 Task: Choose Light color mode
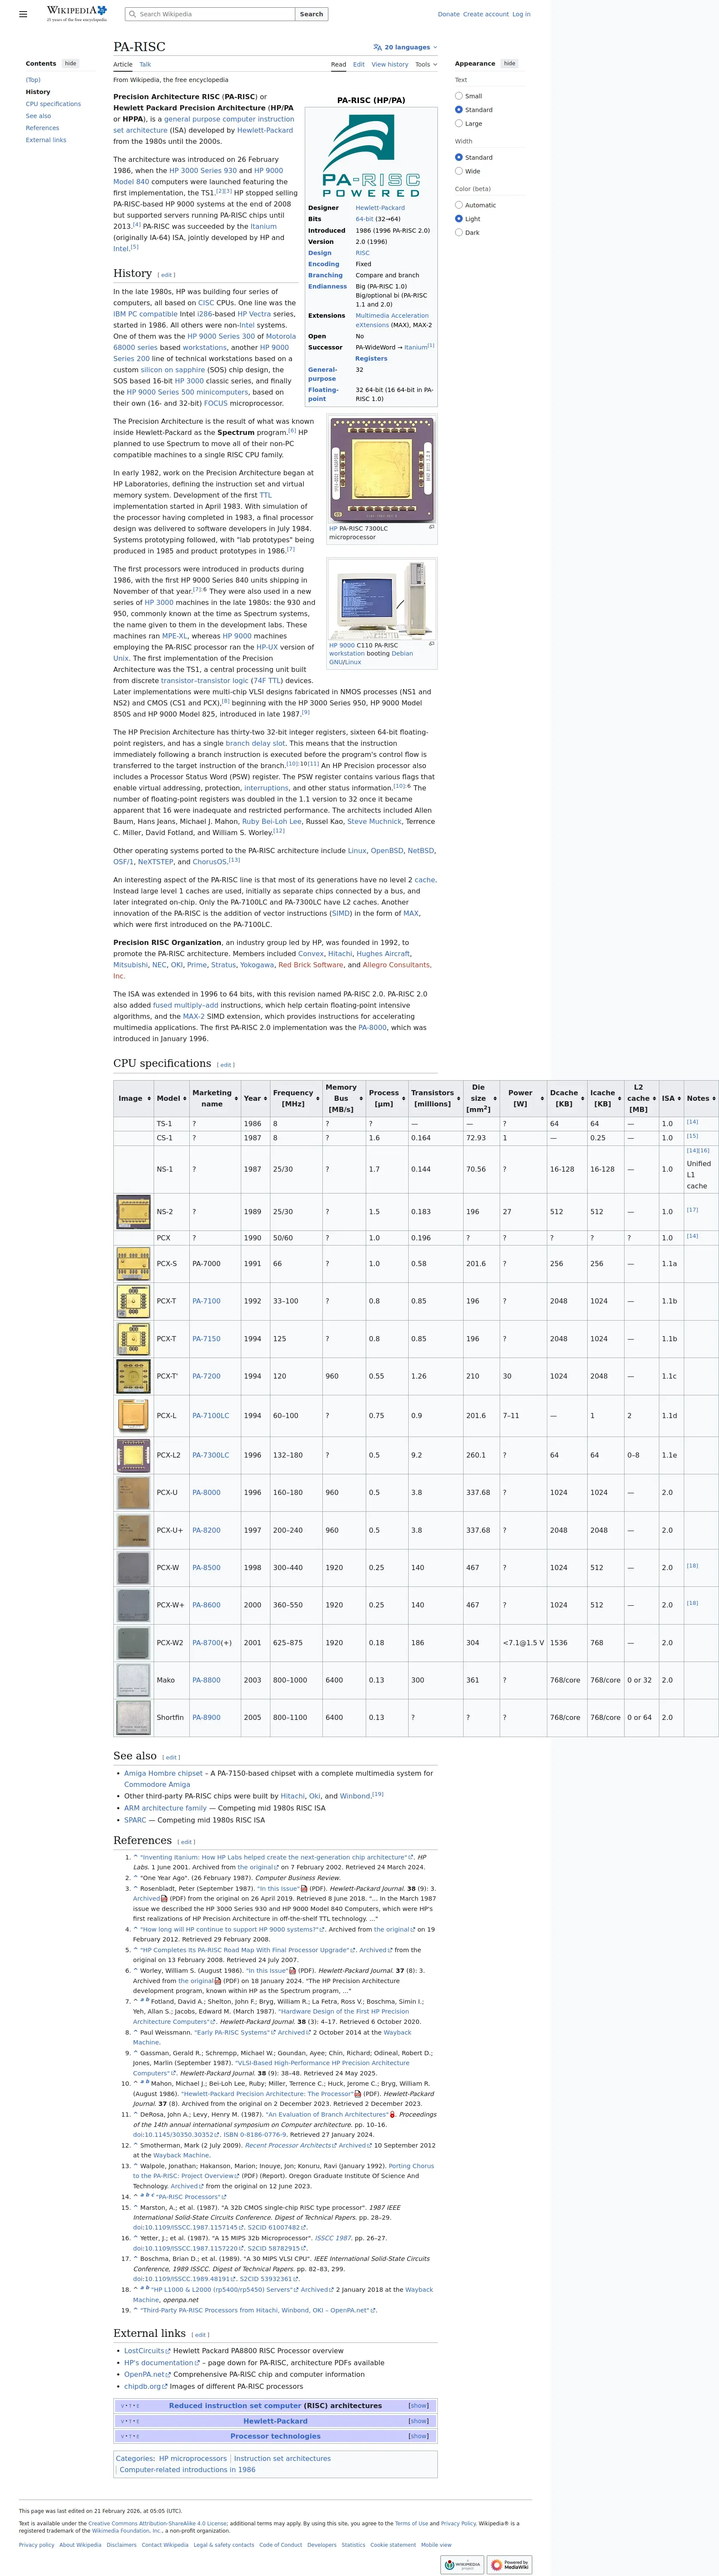pyautogui.click(x=459, y=218)
